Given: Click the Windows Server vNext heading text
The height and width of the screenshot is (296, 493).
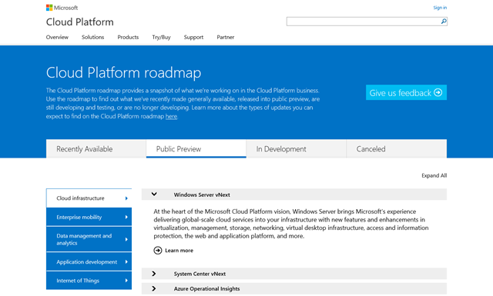Looking at the screenshot, I should point(202,195).
